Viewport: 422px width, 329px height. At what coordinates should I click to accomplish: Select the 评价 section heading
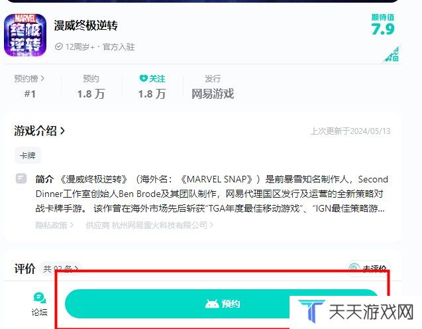point(25,269)
